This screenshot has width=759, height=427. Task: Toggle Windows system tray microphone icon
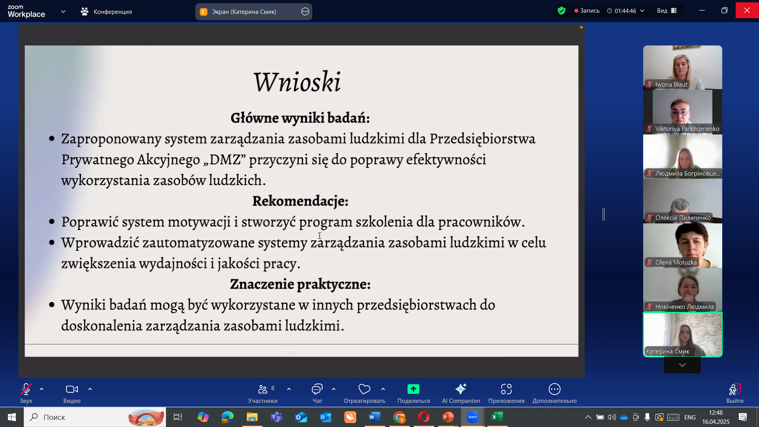(647, 417)
